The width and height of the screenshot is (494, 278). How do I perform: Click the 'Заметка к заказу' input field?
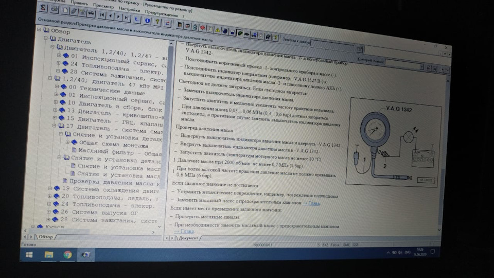click(x=333, y=45)
